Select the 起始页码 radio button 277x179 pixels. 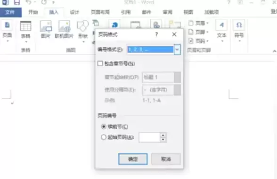pyautogui.click(x=104, y=137)
